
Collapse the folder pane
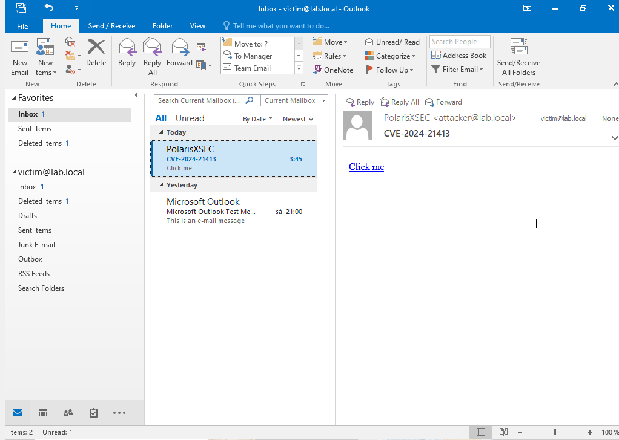pyautogui.click(x=136, y=95)
